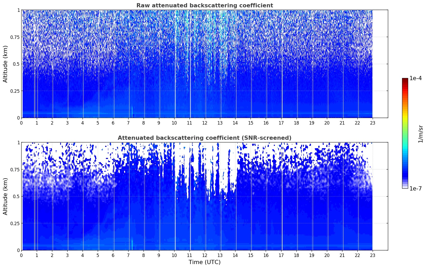The height and width of the screenshot is (268, 426).
Task: Click the 0.25 altitude tick on the raw plot
Action: pos(15,91)
